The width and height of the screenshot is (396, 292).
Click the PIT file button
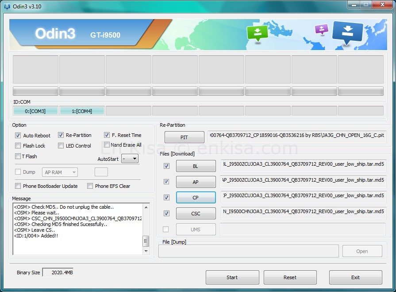coord(185,137)
